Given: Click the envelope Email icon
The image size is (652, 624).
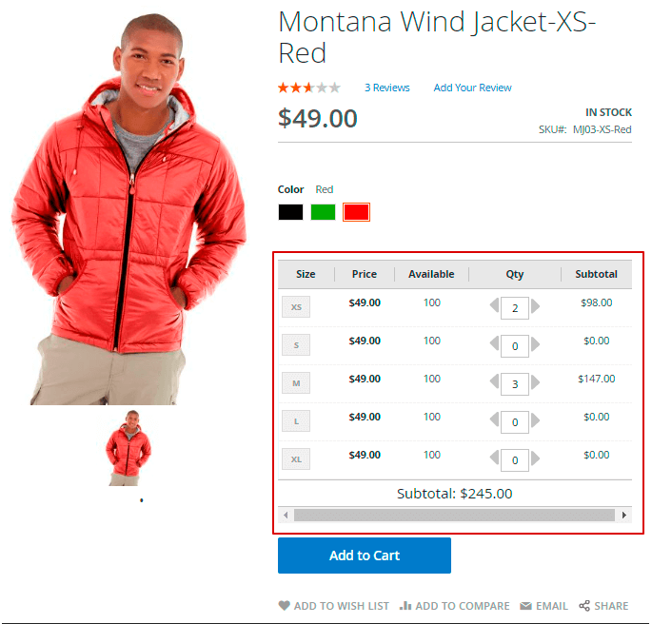Looking at the screenshot, I should 525,606.
